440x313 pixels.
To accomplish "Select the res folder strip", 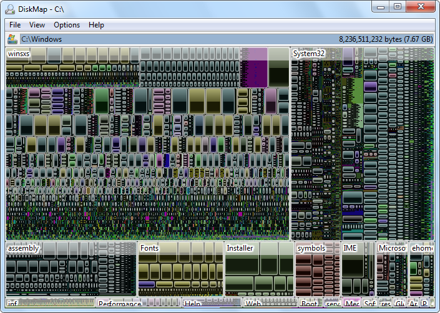I will 386,302.
